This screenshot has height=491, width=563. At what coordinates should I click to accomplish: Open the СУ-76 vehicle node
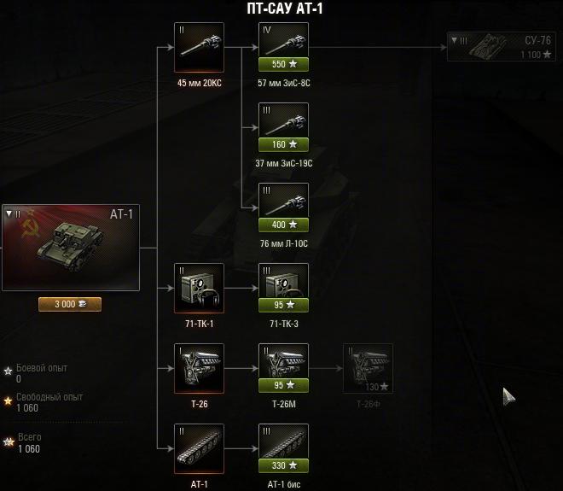point(502,46)
